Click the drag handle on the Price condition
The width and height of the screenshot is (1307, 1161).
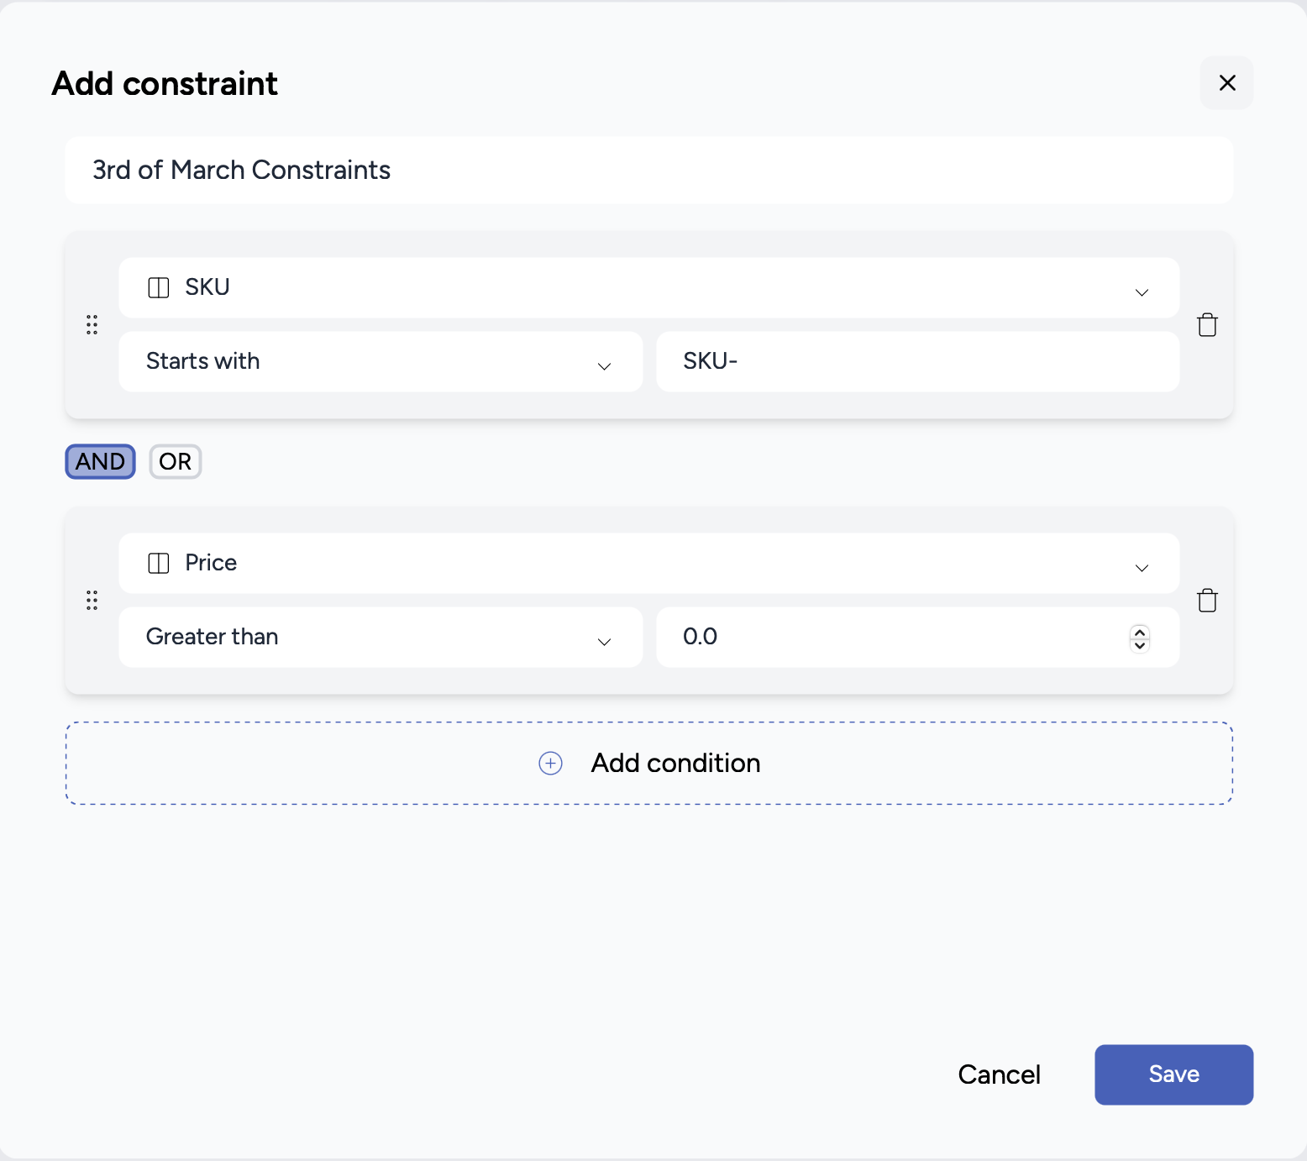pyautogui.click(x=92, y=601)
